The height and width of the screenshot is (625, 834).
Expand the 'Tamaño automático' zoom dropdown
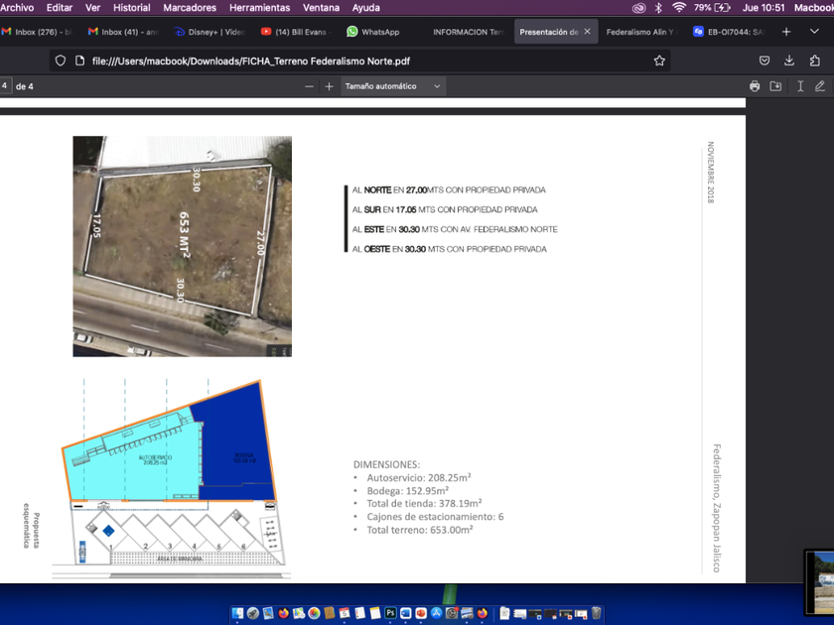coord(392,86)
